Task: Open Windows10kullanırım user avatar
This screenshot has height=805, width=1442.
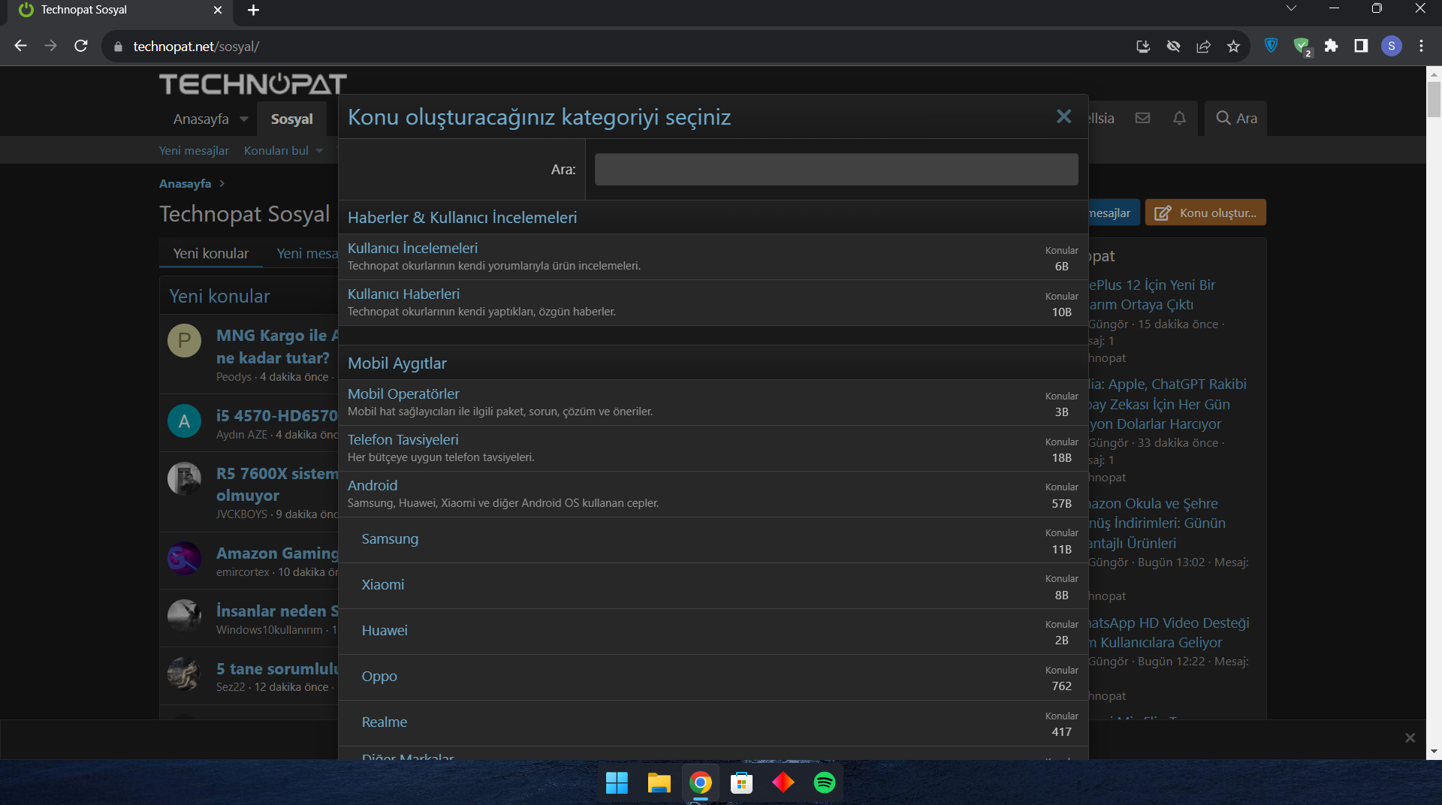Action: point(184,616)
